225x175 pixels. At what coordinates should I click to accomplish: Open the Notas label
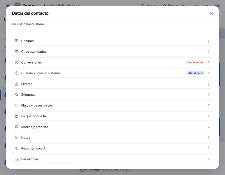coord(26,138)
